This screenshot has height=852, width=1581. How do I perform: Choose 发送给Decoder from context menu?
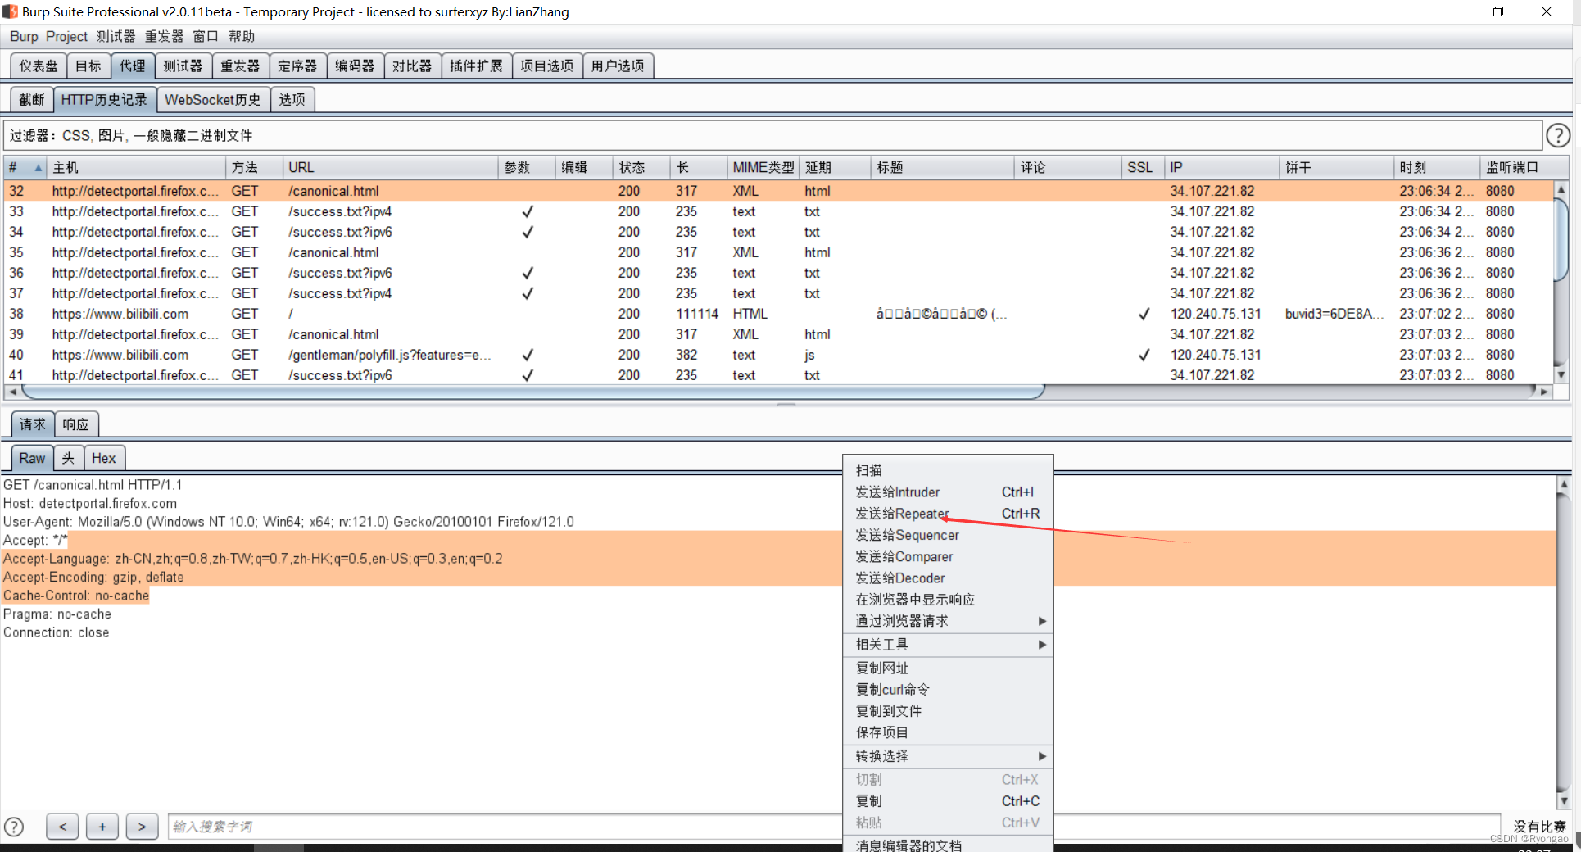[948, 578]
